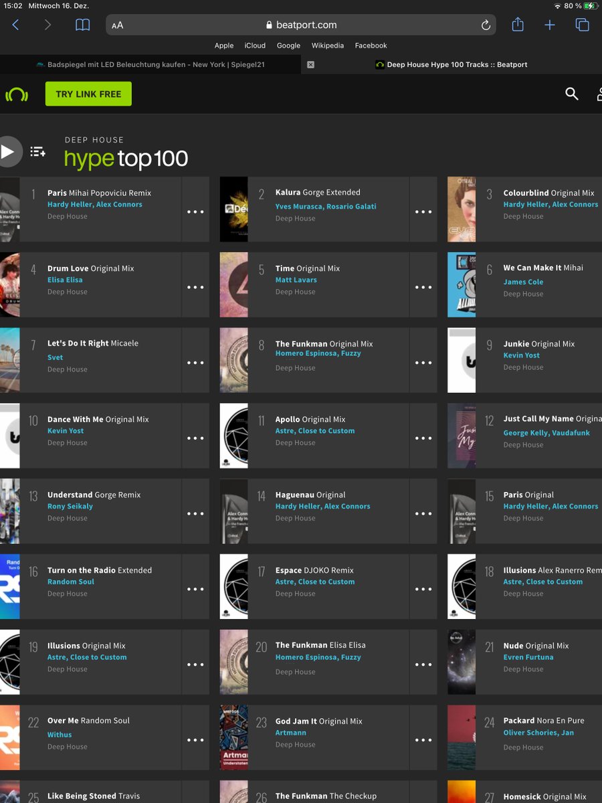Open Beatport search magnifier

pyautogui.click(x=571, y=94)
